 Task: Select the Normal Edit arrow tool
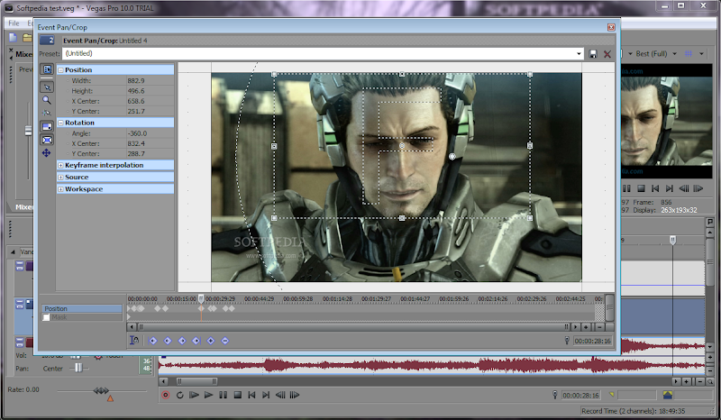pos(47,87)
